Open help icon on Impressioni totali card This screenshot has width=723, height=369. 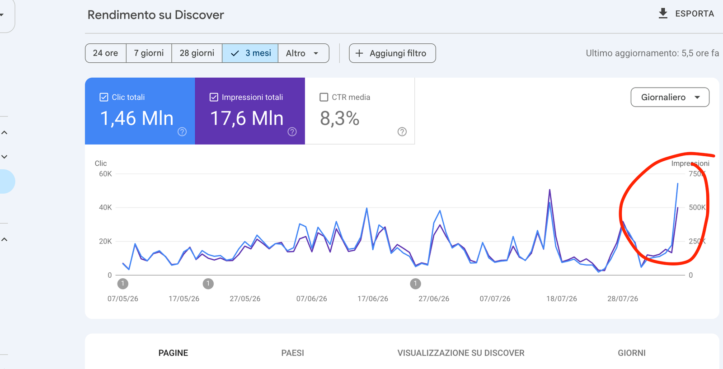[x=292, y=131]
